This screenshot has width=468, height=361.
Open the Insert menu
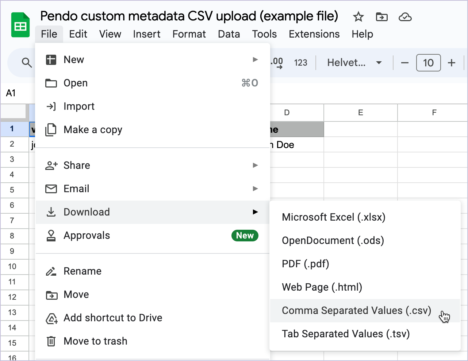pyautogui.click(x=147, y=34)
